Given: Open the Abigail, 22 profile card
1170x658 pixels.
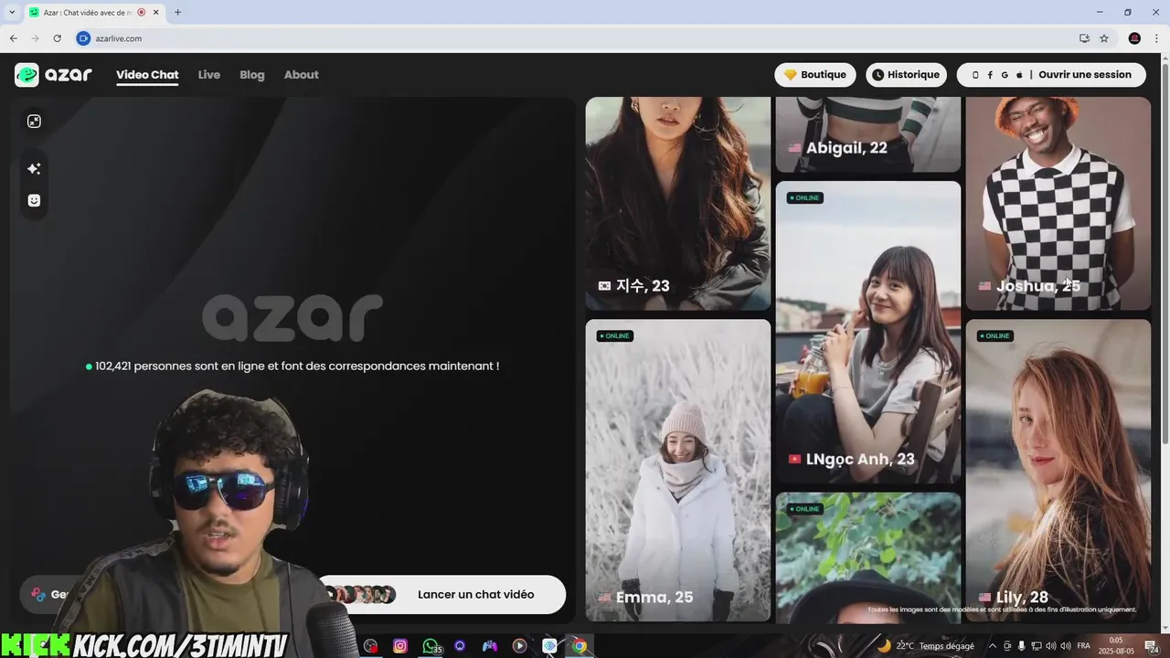Looking at the screenshot, I should [x=868, y=134].
